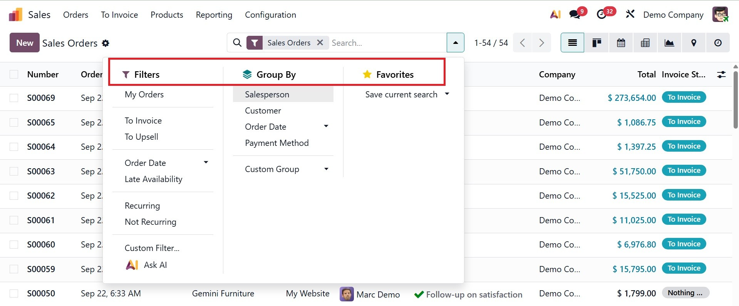Open the To Invoice menu
The width and height of the screenshot is (739, 306).
click(119, 15)
